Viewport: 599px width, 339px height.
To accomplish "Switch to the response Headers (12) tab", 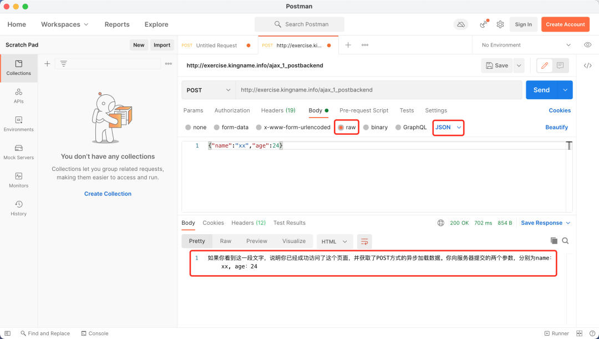I will click(248, 223).
